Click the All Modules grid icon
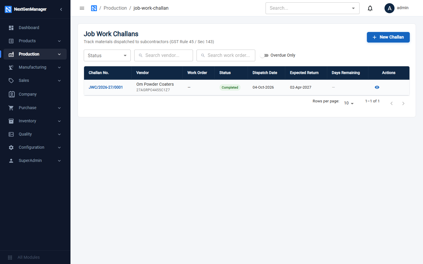This screenshot has width=423, height=264. pos(10,258)
